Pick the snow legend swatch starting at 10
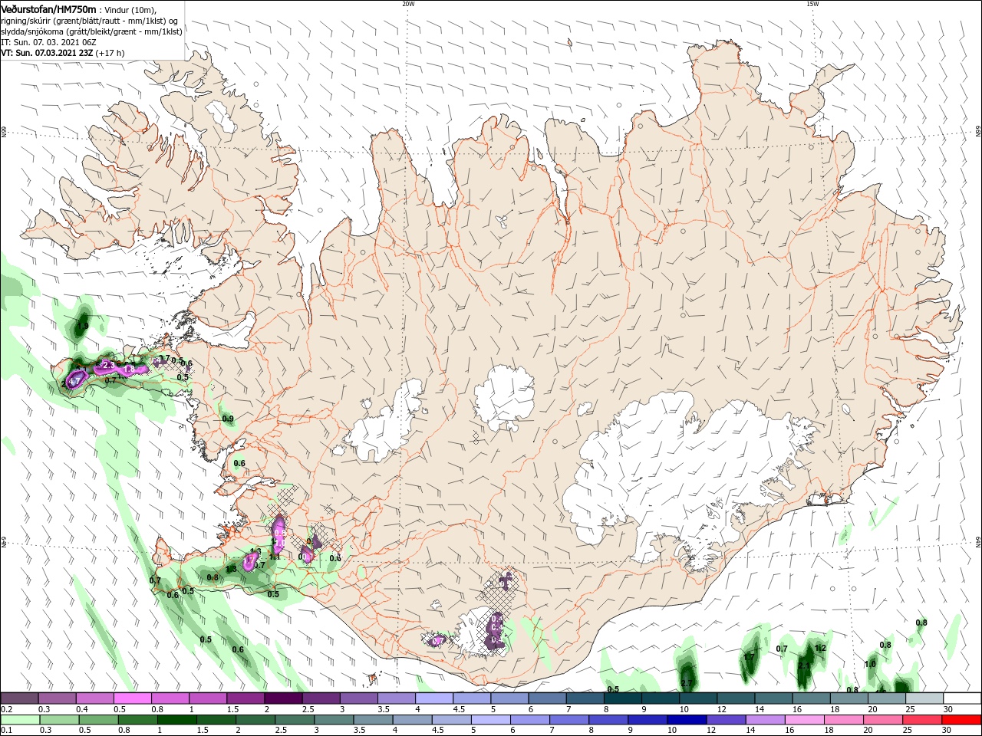982x736 pixels. click(x=697, y=698)
